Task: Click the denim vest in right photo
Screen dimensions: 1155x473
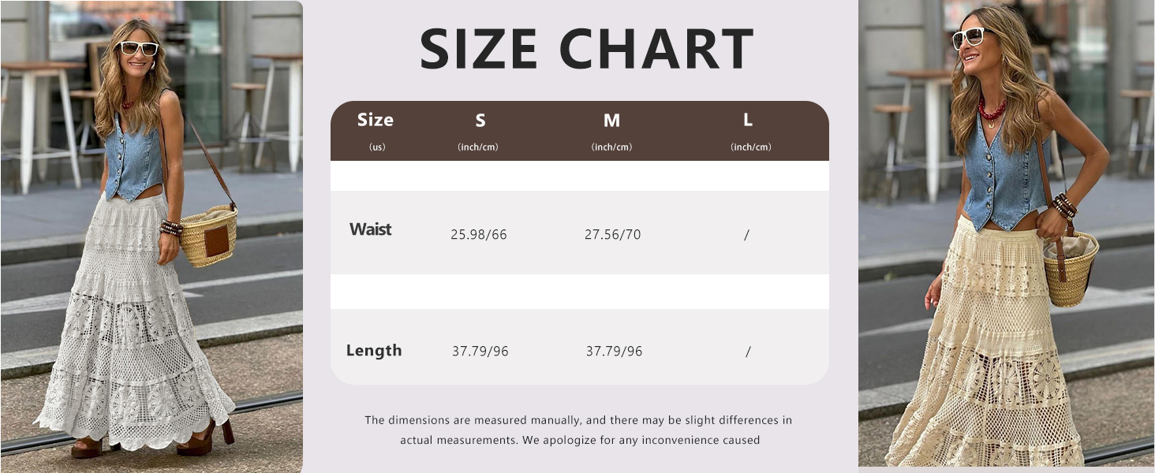Action: pyautogui.click(x=1005, y=175)
